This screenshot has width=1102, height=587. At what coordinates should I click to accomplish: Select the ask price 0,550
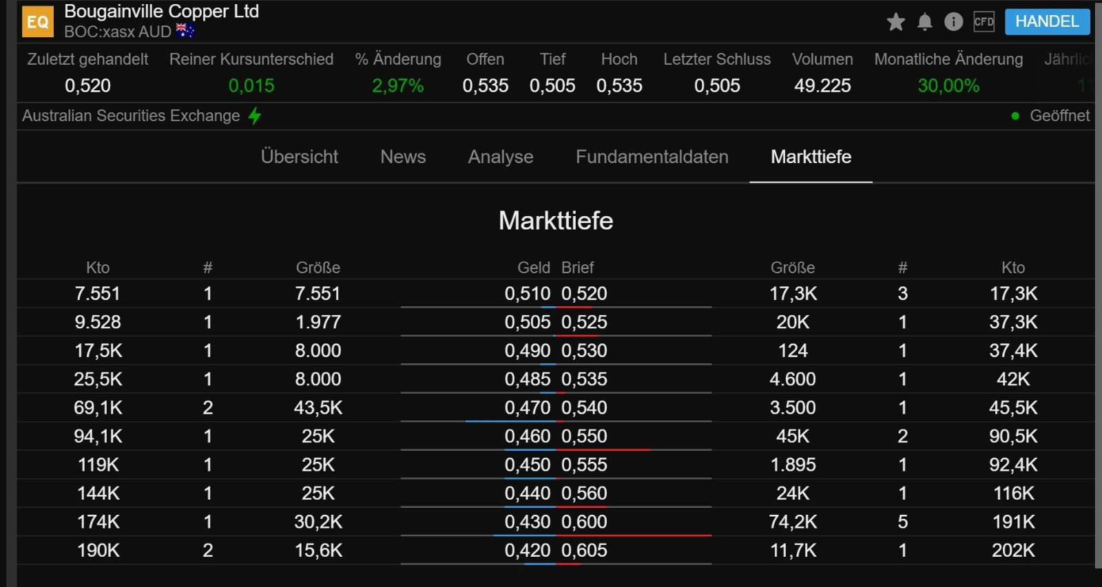[584, 436]
